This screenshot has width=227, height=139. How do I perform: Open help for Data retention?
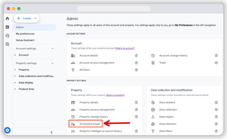click(x=216, y=124)
